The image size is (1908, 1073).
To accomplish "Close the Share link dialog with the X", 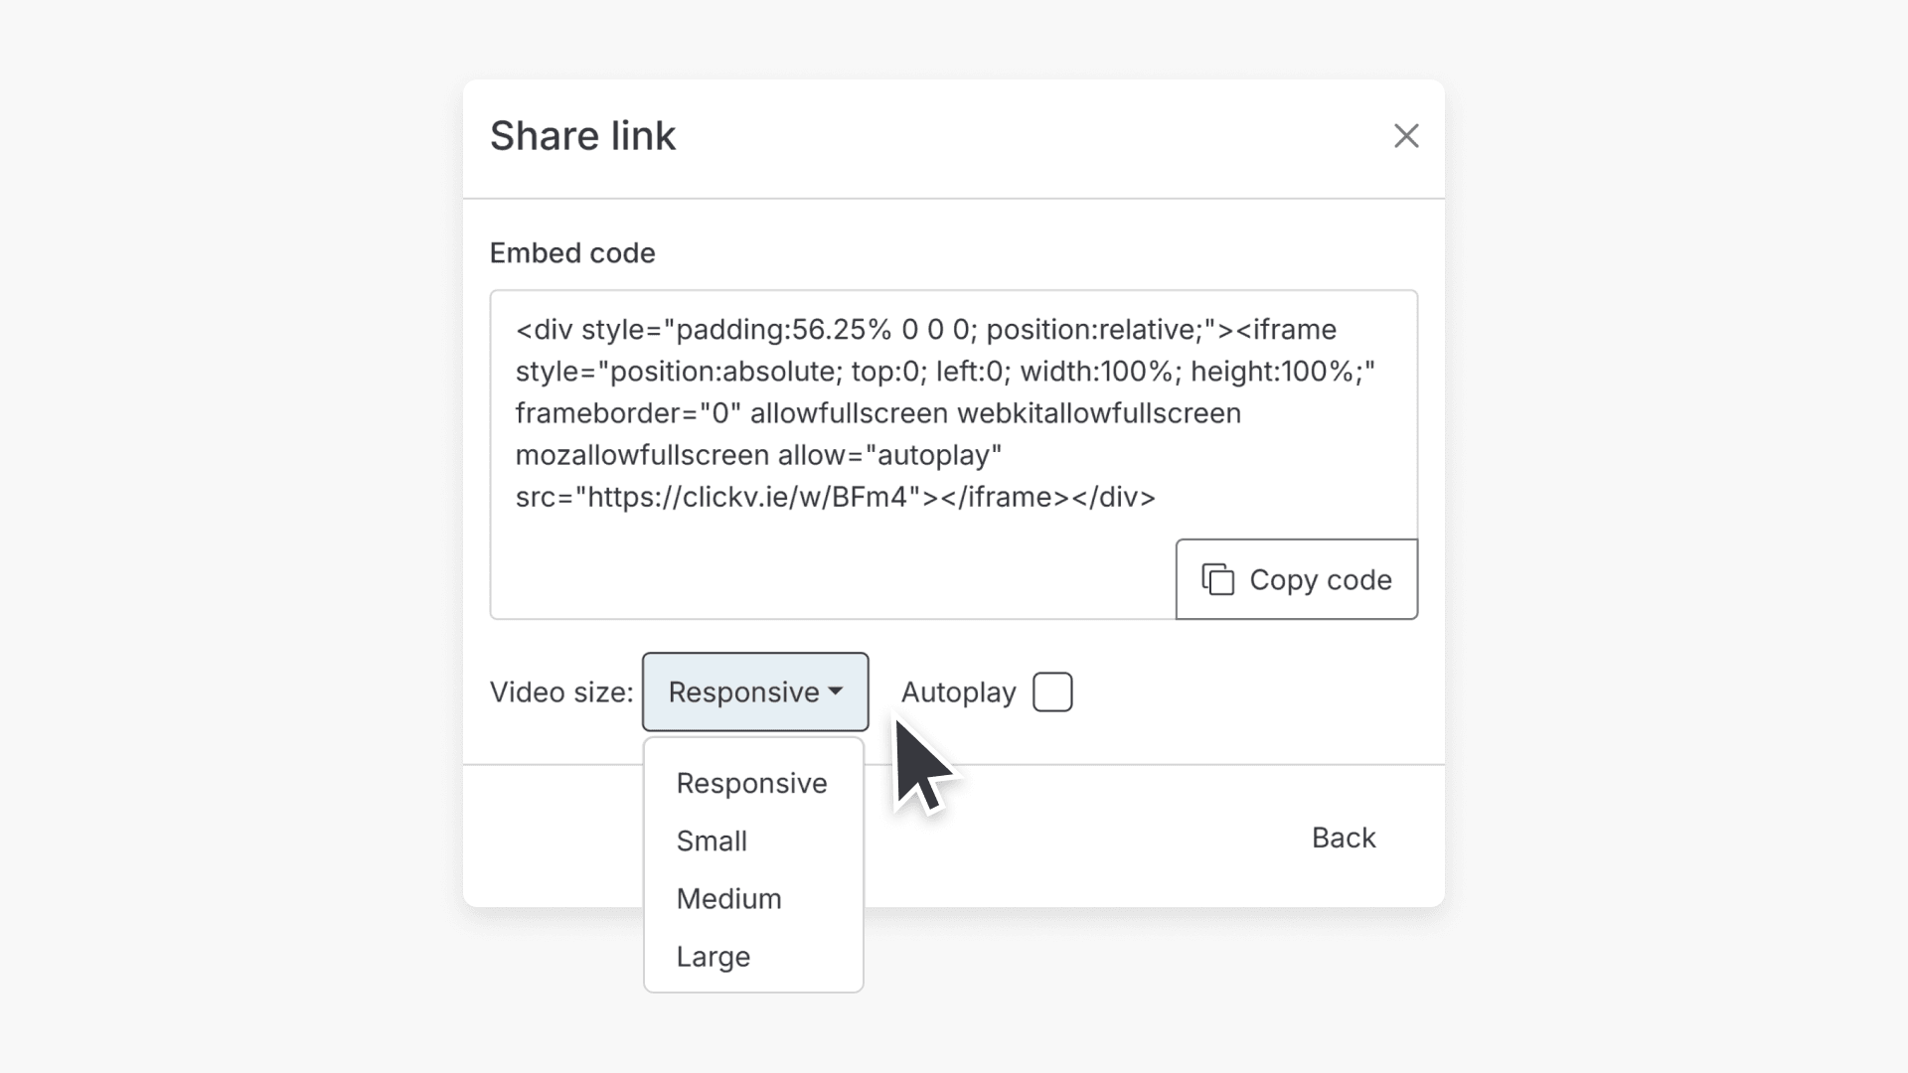I will [1407, 135].
